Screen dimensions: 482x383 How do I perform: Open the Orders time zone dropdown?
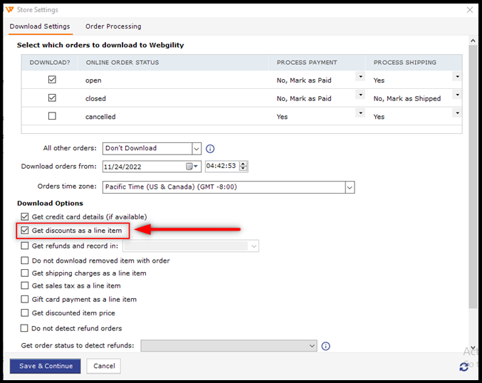350,187
